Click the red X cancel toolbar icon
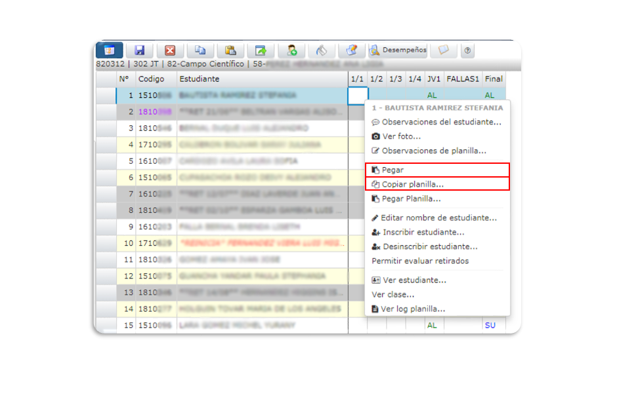Image resolution: width=638 pixels, height=401 pixels. (170, 50)
